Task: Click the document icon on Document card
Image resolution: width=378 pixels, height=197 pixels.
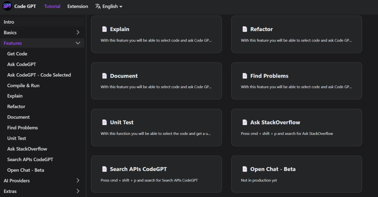Action: [105, 76]
